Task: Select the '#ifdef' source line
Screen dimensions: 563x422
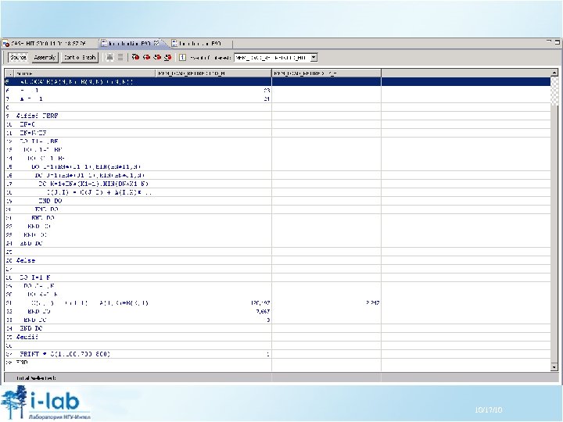Action: pos(277,116)
